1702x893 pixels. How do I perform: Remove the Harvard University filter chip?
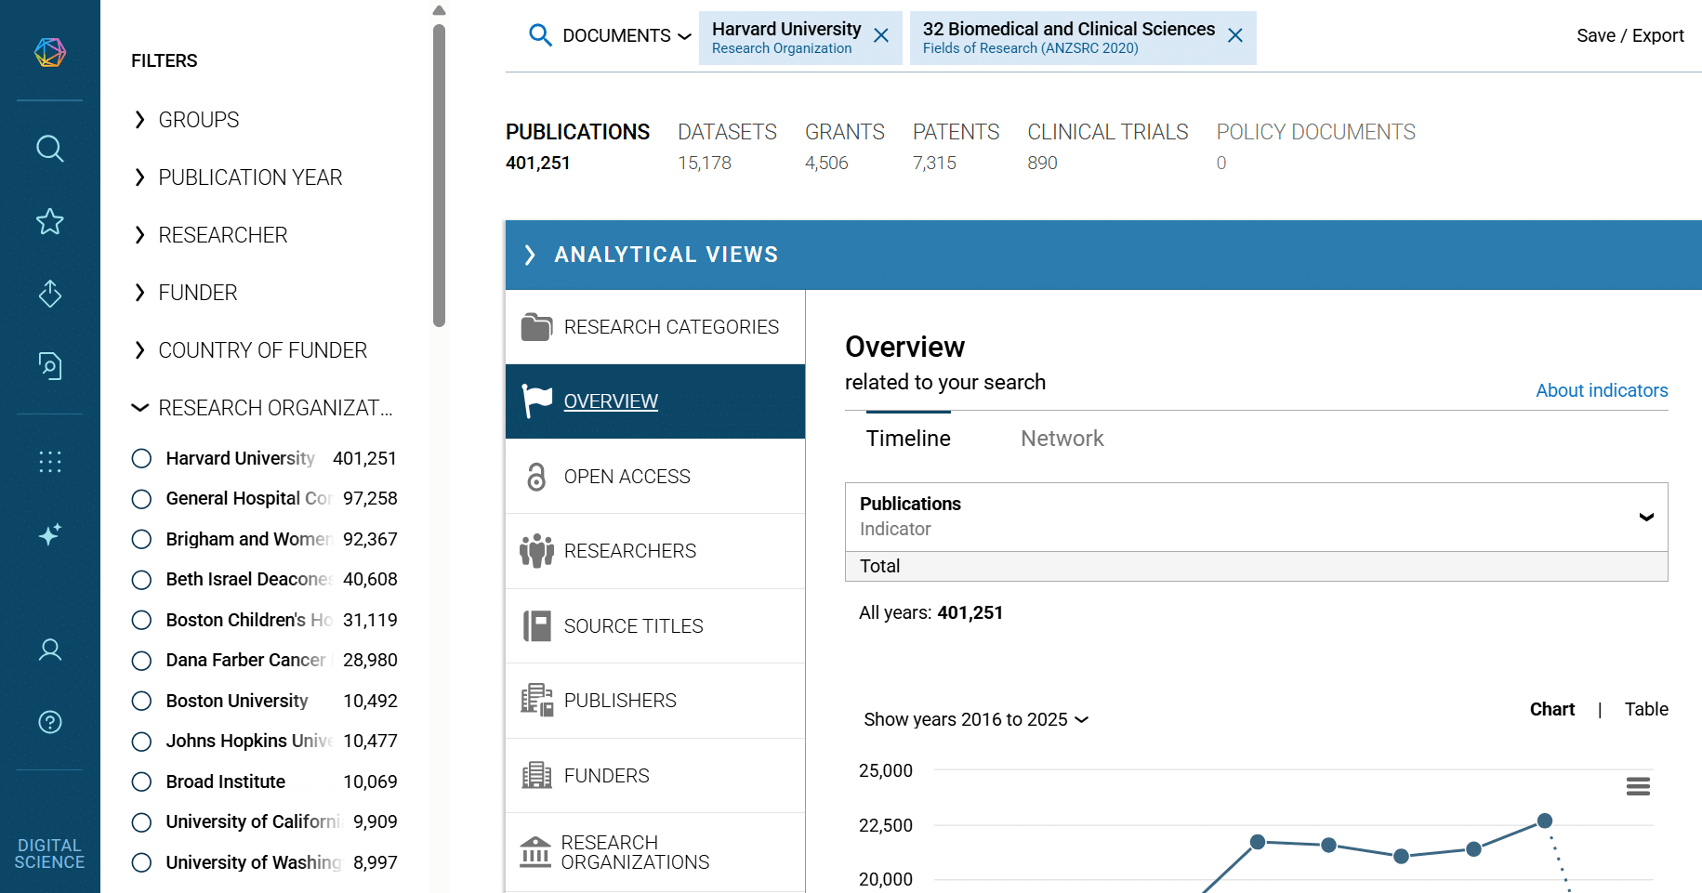[x=881, y=36]
